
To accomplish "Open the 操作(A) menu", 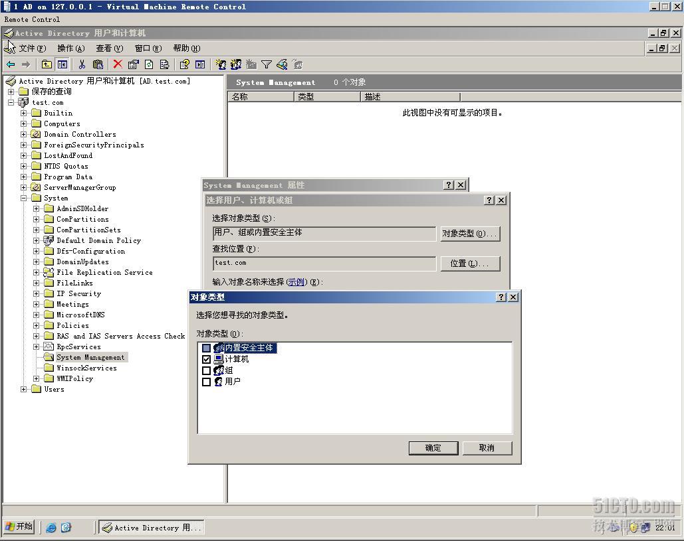I will pos(71,48).
